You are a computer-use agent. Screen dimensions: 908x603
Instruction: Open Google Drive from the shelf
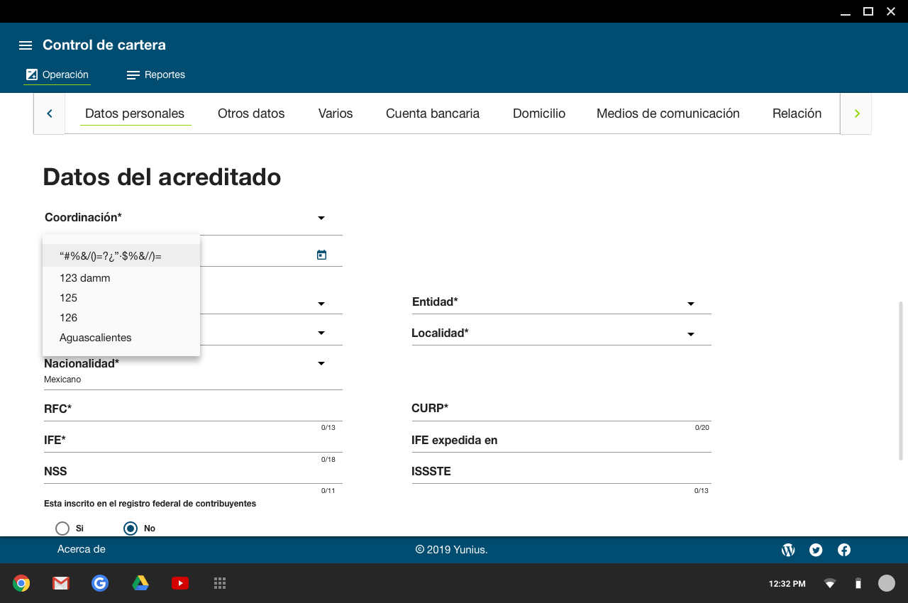(x=140, y=583)
